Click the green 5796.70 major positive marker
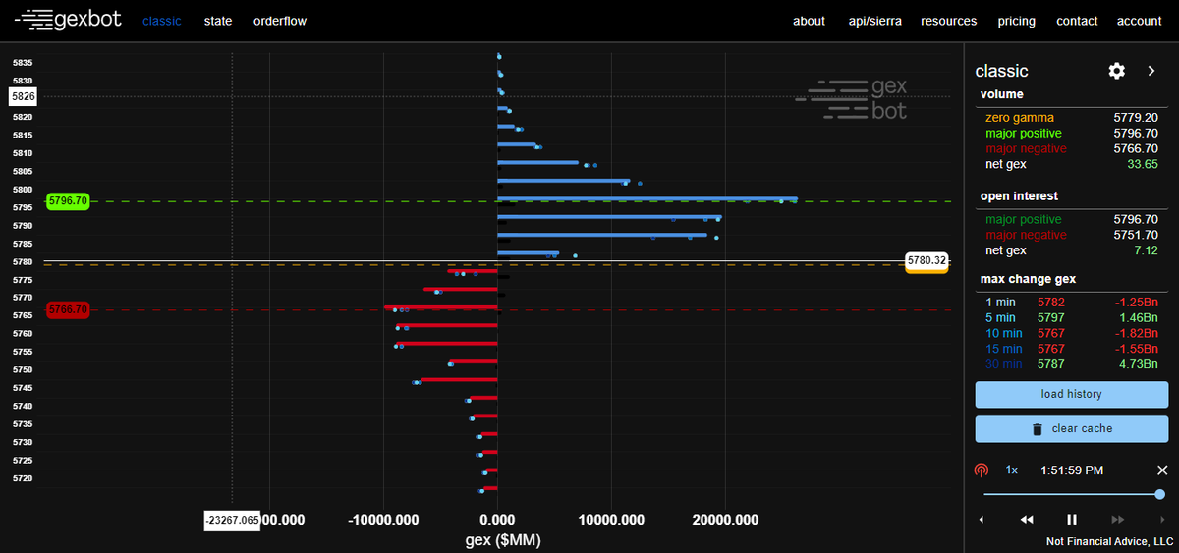 pos(68,201)
